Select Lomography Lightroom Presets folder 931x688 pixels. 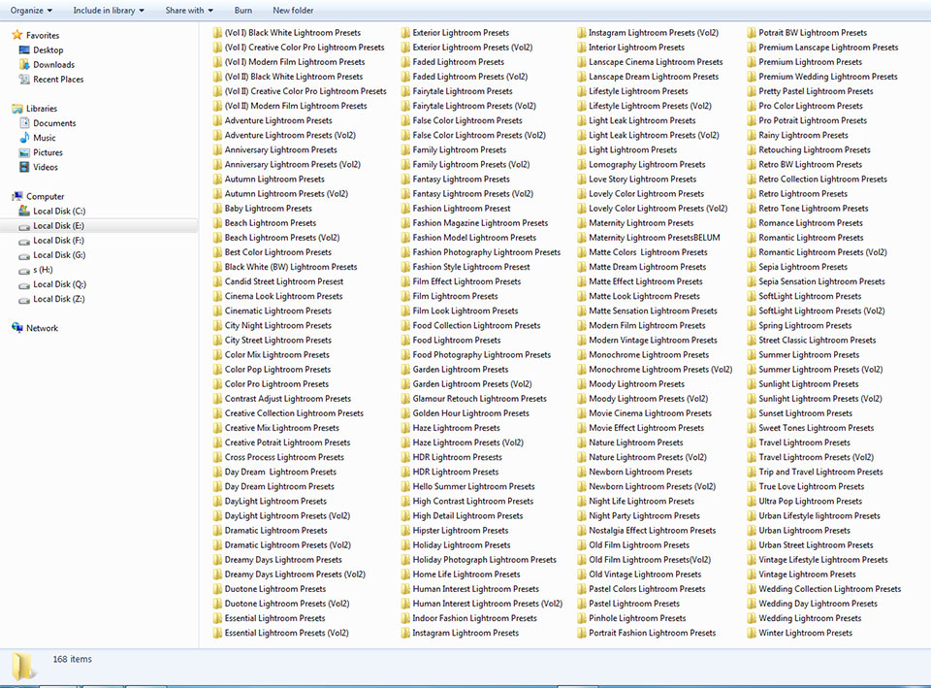(x=641, y=165)
